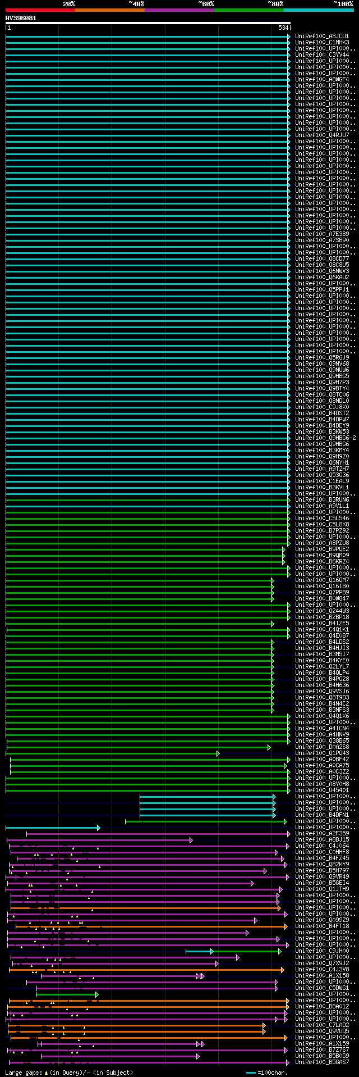359x1077 pixels.
Task: Click the UniRef100_Q2LYL7 label
Action: pyautogui.click(x=322, y=666)
